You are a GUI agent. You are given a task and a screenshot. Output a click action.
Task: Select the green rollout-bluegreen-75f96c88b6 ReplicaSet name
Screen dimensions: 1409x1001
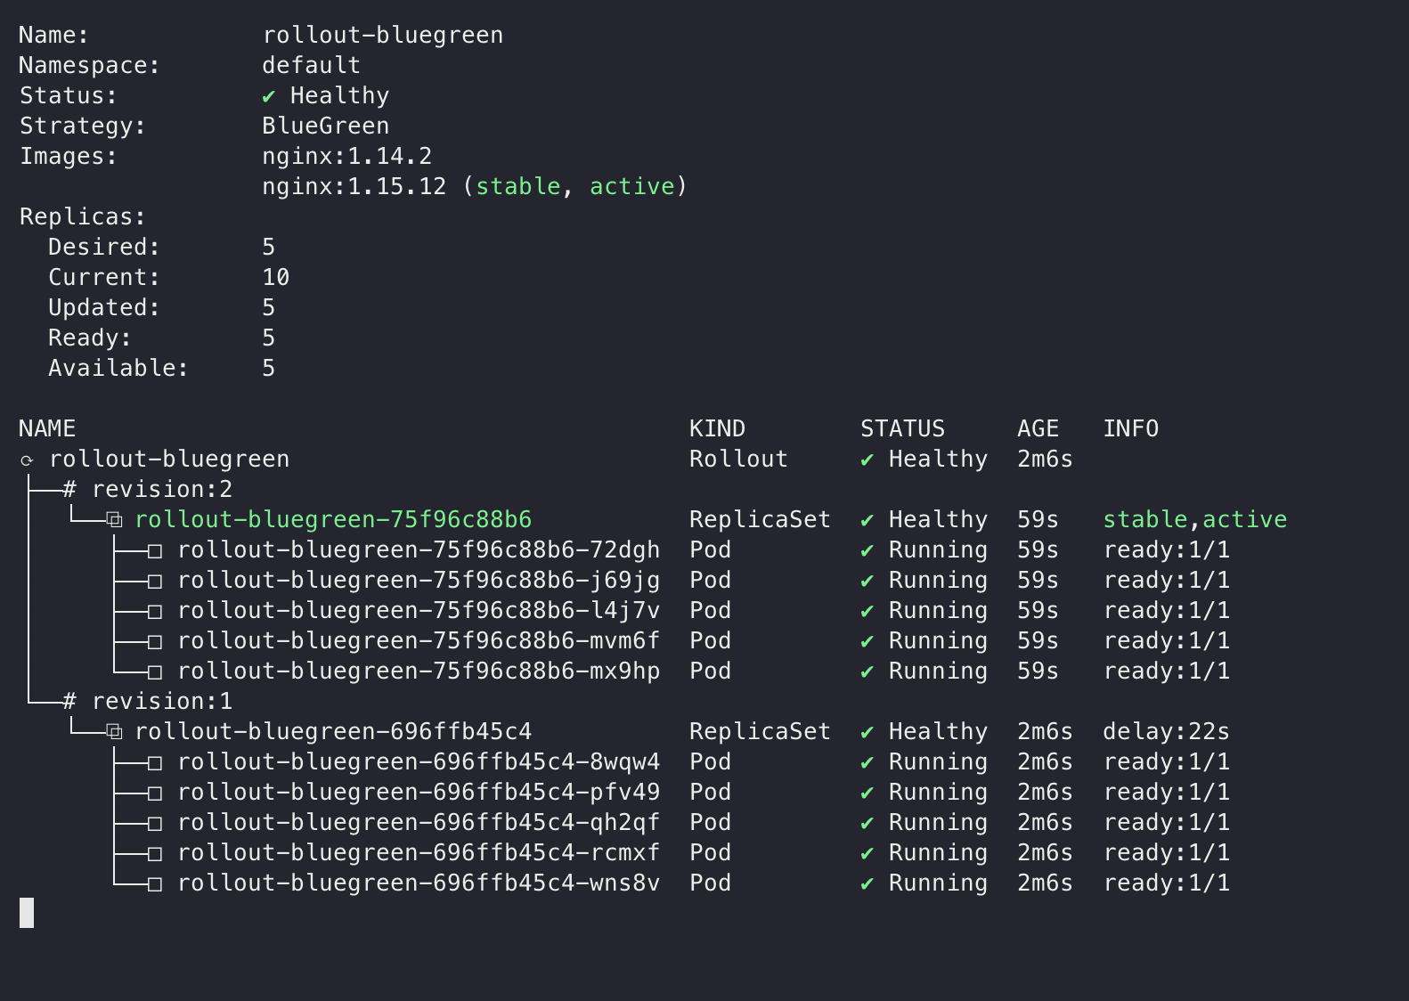pyautogui.click(x=333, y=519)
